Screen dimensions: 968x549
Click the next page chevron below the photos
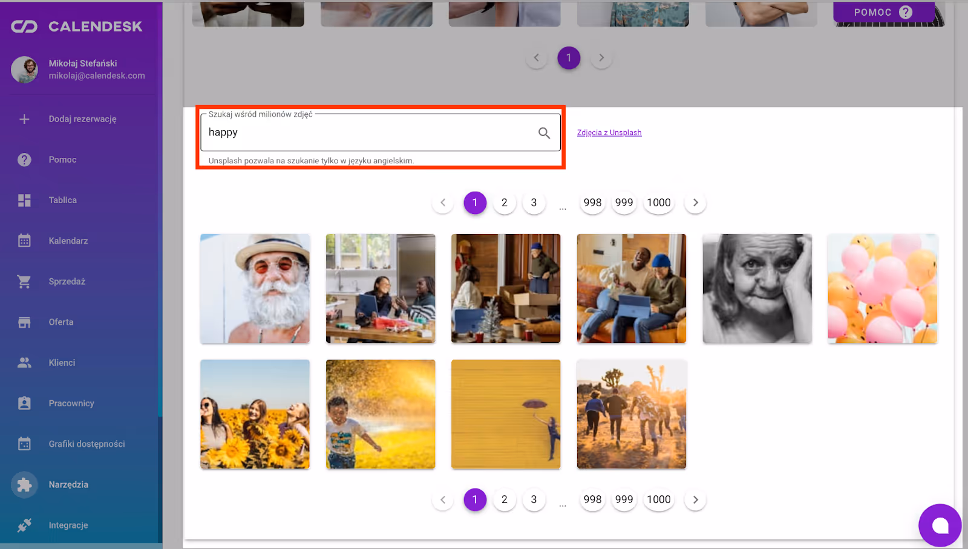coord(695,499)
